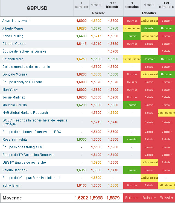Screen dimensions: 175x203
Task: Open UBS FX Équipe de recherche link
Action: tap(24, 162)
